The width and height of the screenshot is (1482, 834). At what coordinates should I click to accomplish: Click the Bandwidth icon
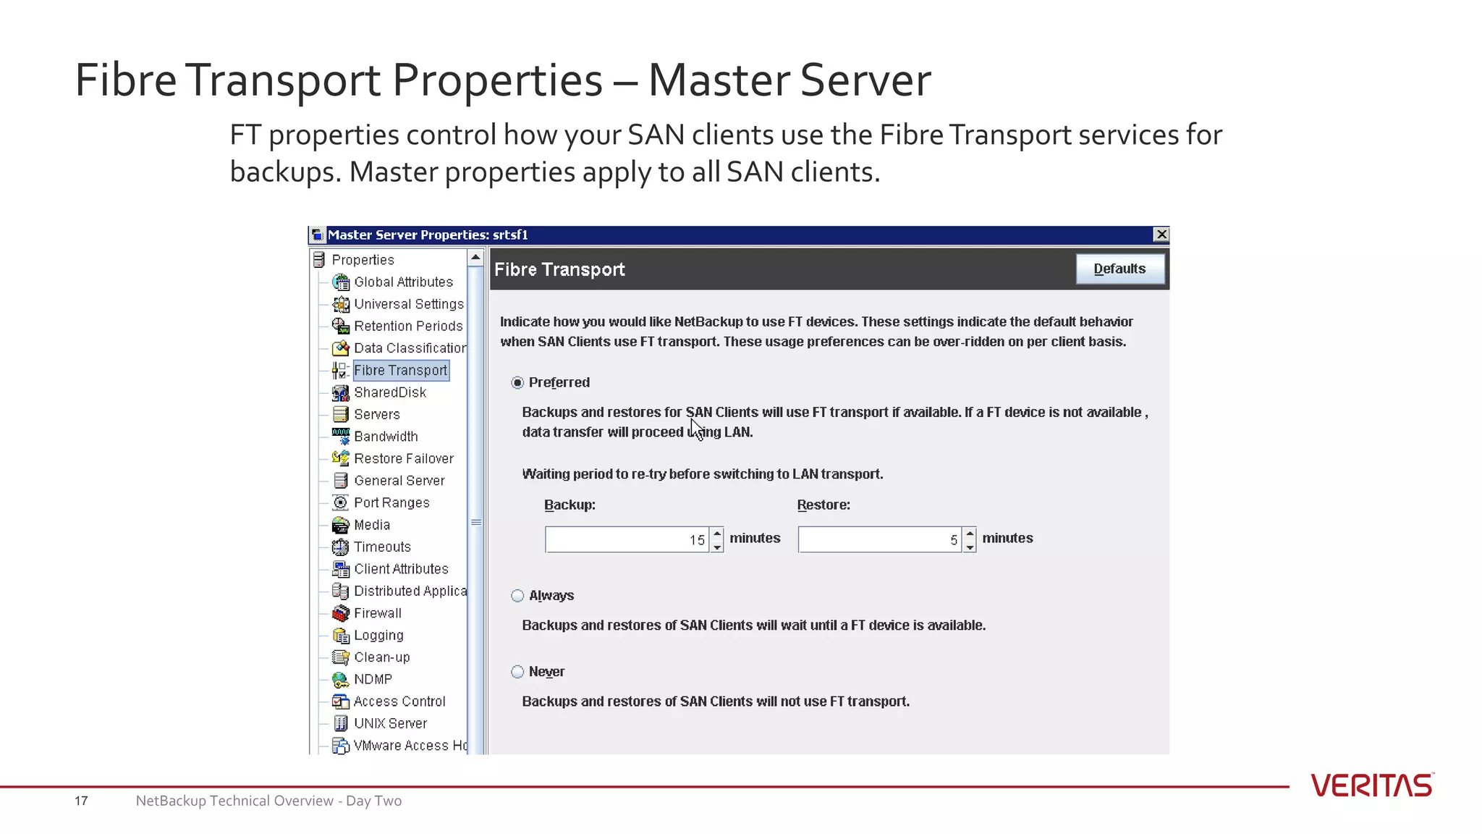341,436
